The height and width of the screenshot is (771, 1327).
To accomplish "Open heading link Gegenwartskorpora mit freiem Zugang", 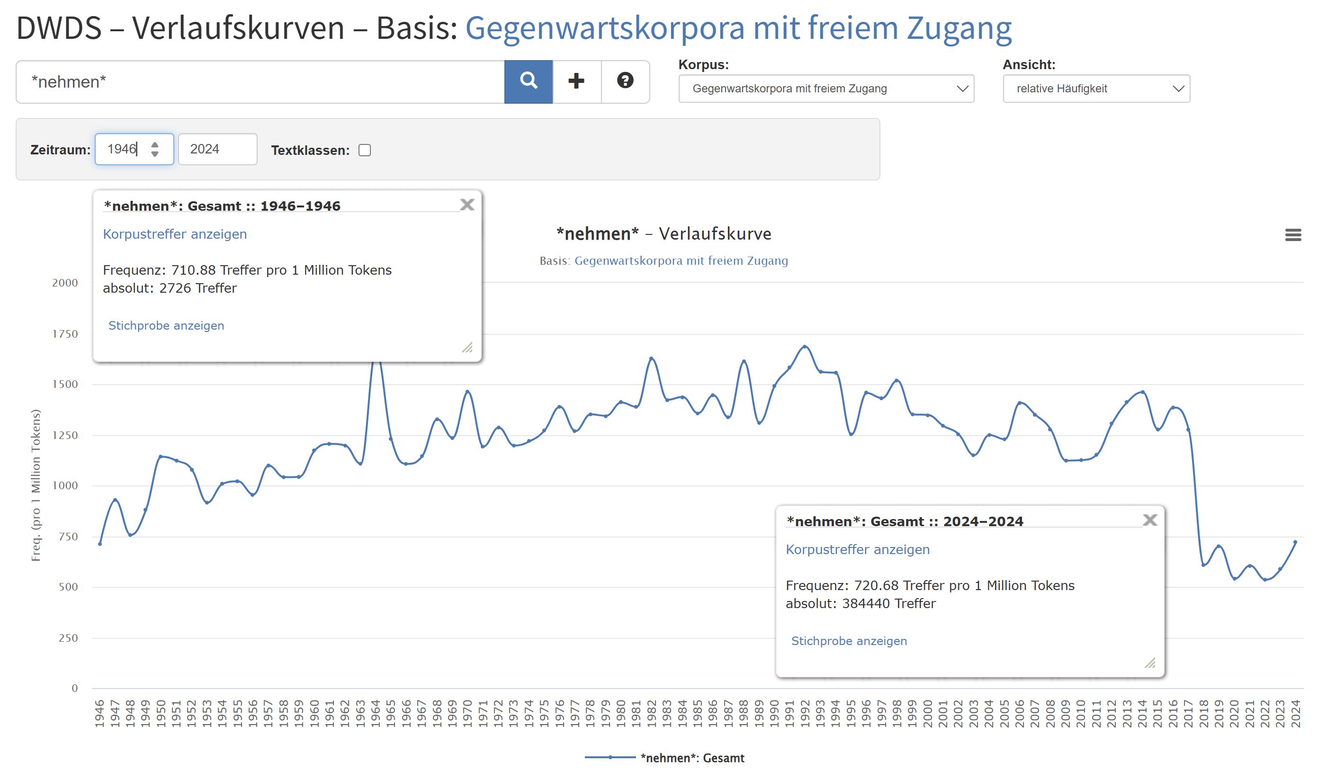I will pos(738,28).
